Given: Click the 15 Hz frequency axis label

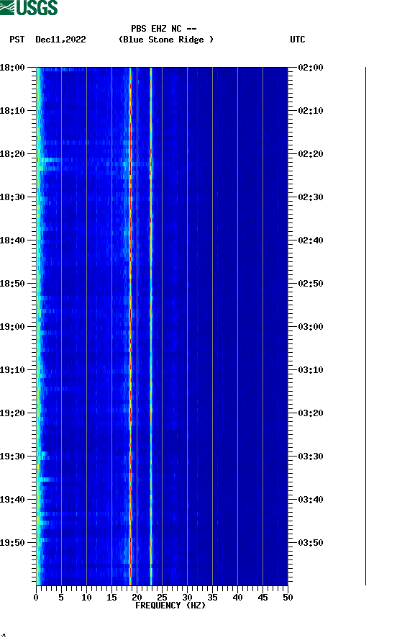Looking at the screenshot, I should click(x=111, y=598).
